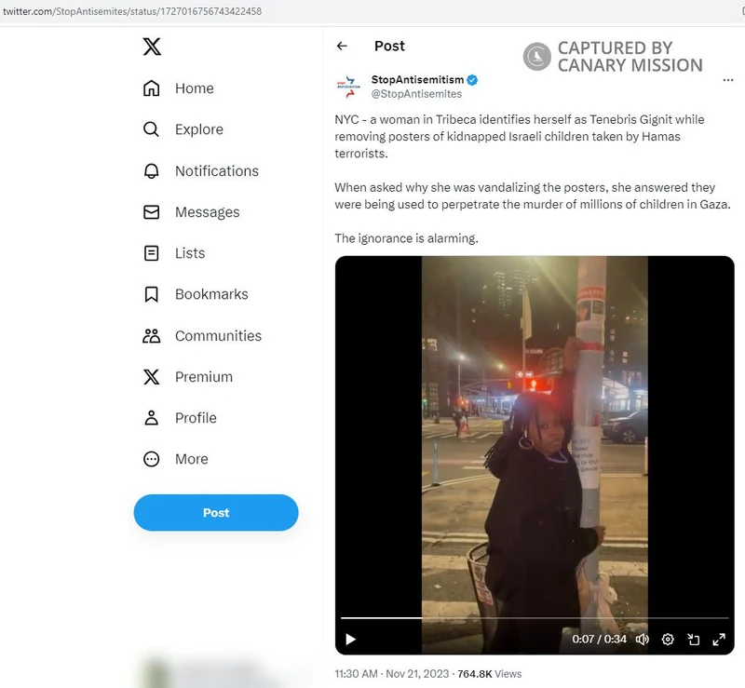Open the Home icon in sidebar
The image size is (745, 688).
click(x=152, y=88)
